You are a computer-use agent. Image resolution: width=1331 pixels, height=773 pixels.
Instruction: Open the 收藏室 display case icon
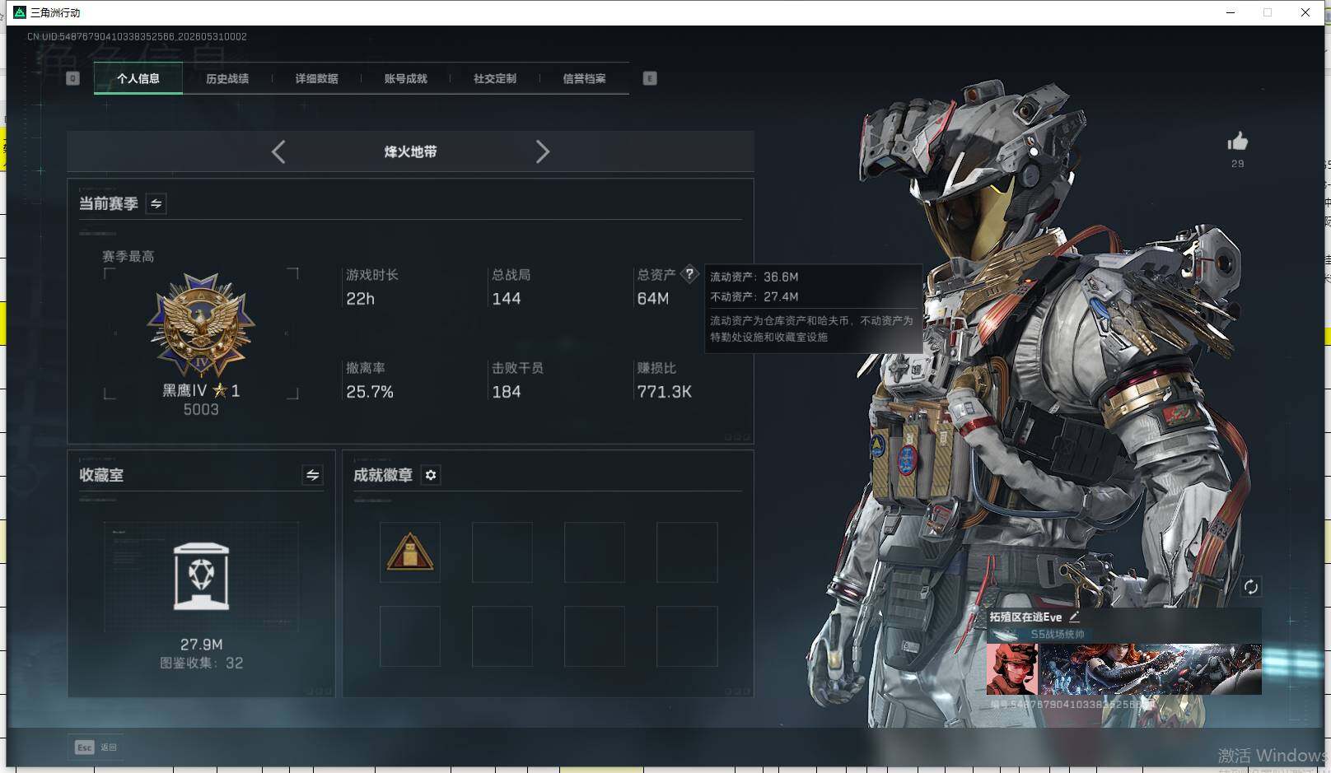tap(202, 576)
